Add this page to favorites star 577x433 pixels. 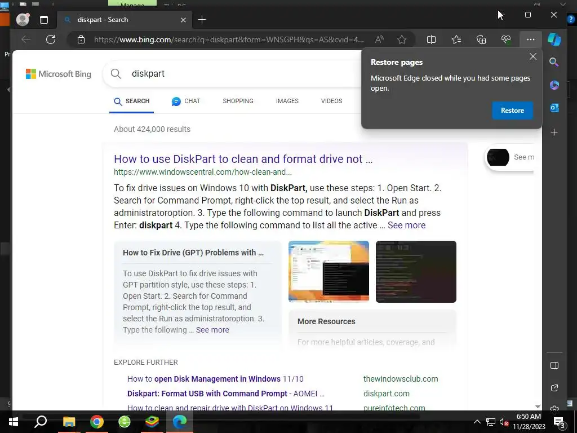tap(402, 39)
